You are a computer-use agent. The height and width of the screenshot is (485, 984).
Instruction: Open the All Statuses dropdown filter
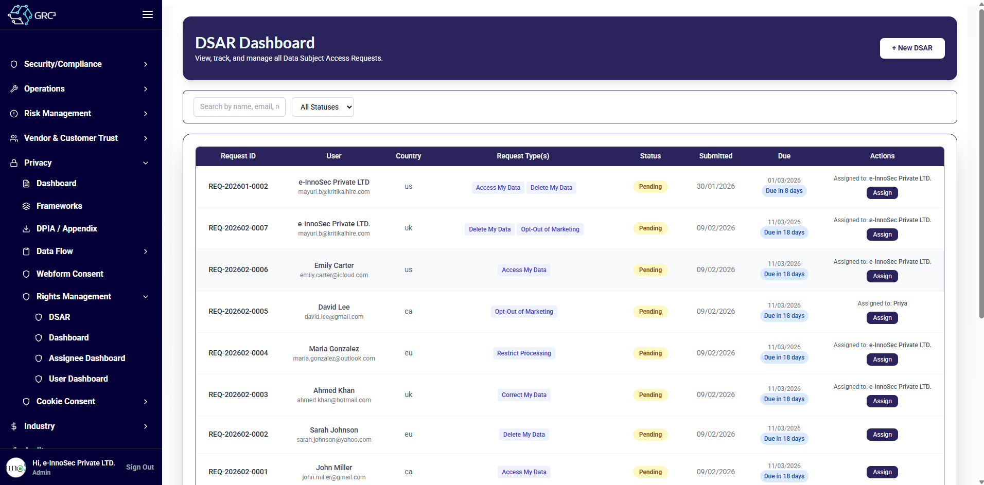tap(323, 107)
